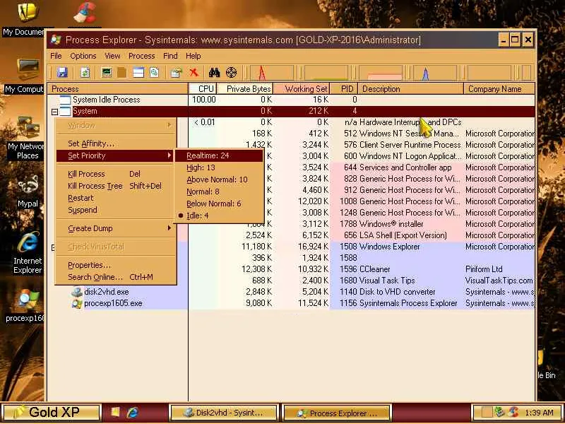Screen dimensions: 565x424
Task: Click the Internet Explorer quick launch icon
Action: (132, 413)
